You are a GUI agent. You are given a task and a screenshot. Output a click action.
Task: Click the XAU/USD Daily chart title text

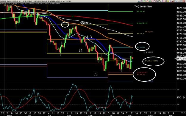point(5,1)
